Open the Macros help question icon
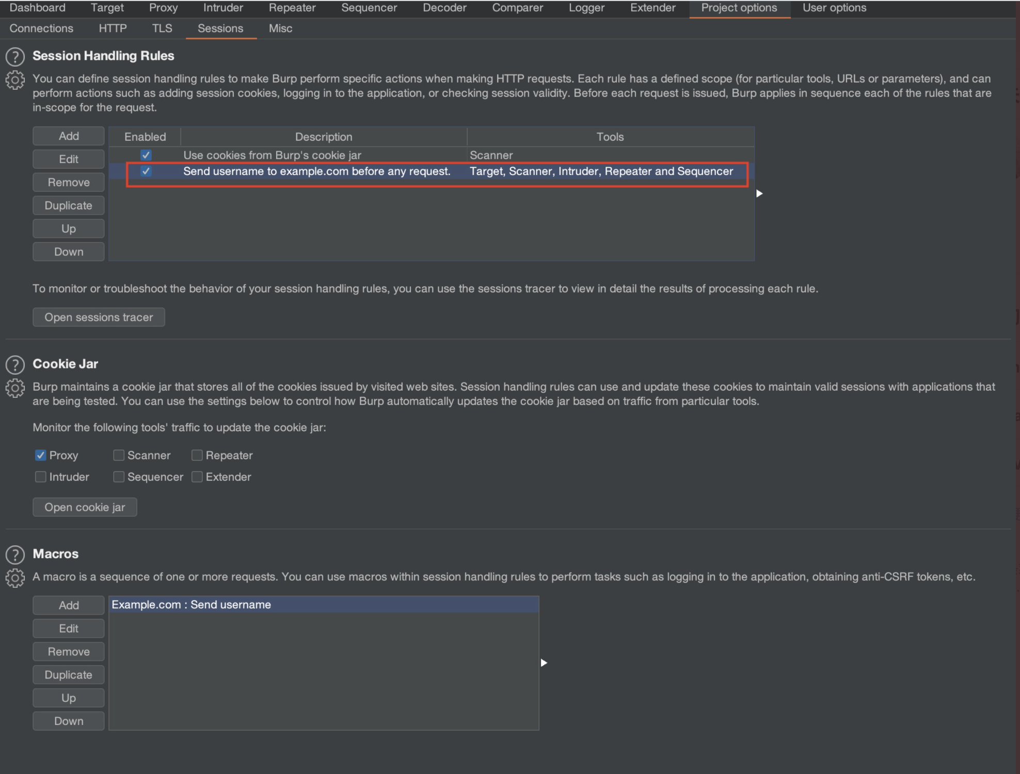 [15, 555]
